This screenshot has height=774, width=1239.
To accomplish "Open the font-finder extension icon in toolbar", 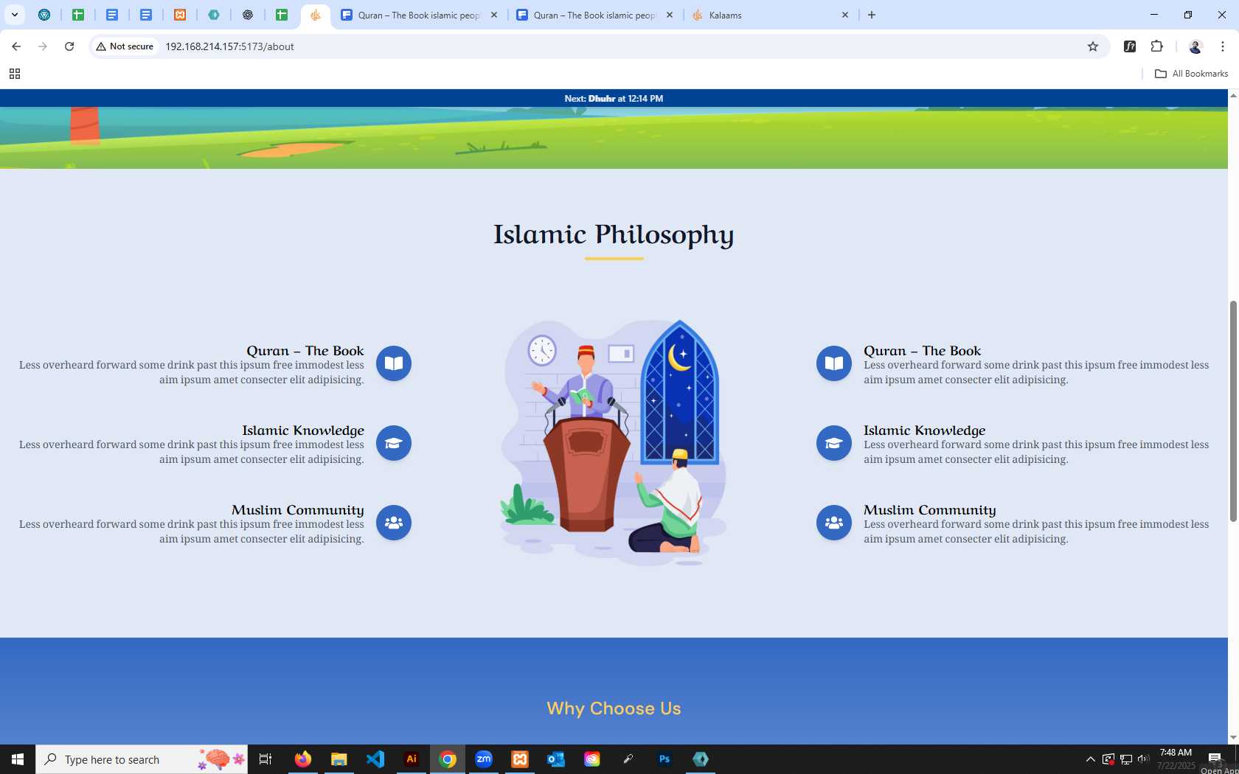I will click(x=1130, y=46).
